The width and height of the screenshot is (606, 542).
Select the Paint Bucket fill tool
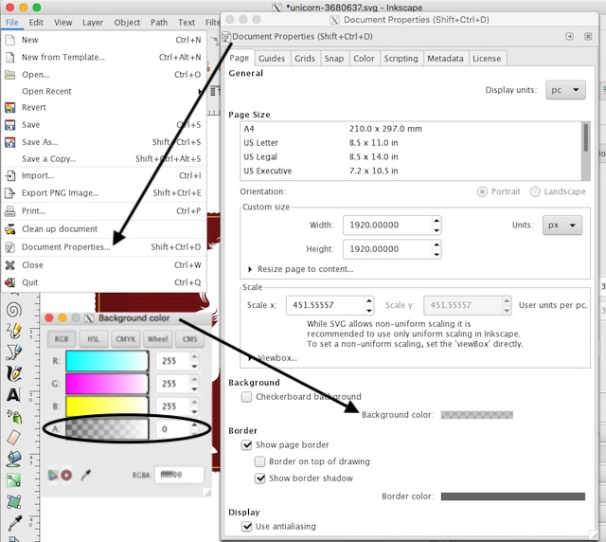tap(14, 459)
